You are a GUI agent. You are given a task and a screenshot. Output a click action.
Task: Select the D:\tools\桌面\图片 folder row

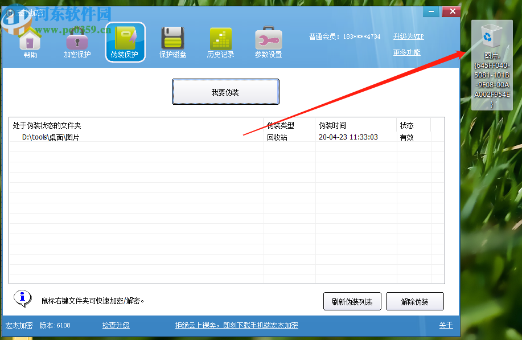click(x=227, y=137)
